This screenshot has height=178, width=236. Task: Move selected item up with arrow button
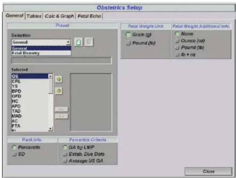click(59, 79)
